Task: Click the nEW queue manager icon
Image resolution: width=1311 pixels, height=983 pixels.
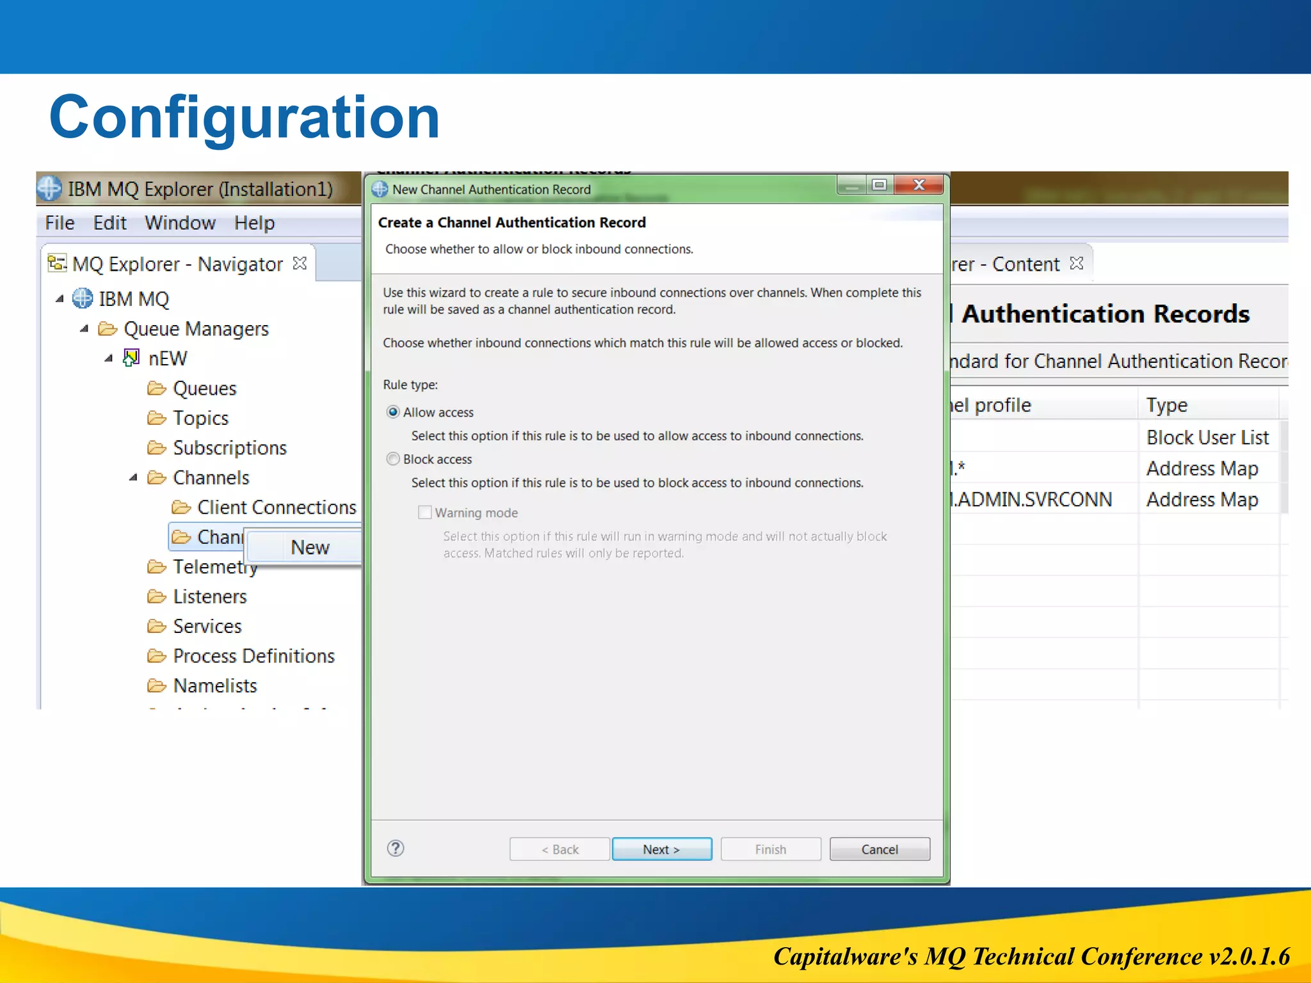Action: 131,358
